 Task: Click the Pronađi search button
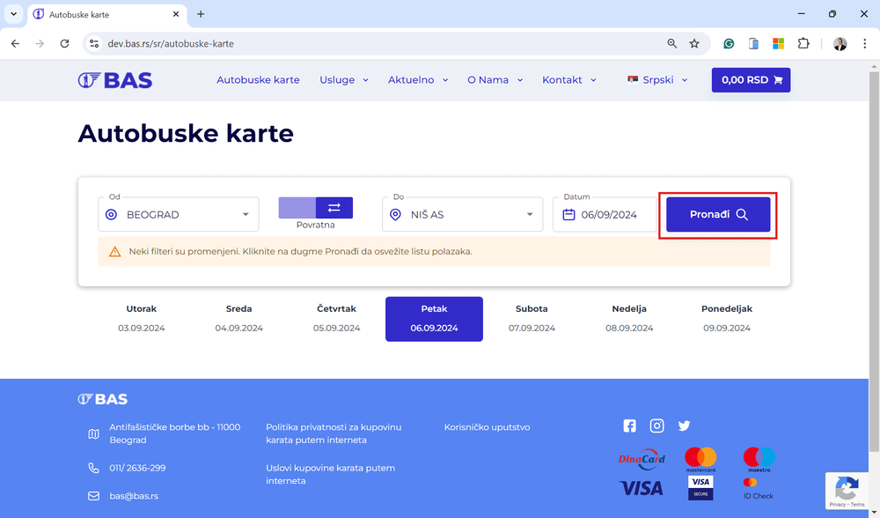tap(717, 214)
